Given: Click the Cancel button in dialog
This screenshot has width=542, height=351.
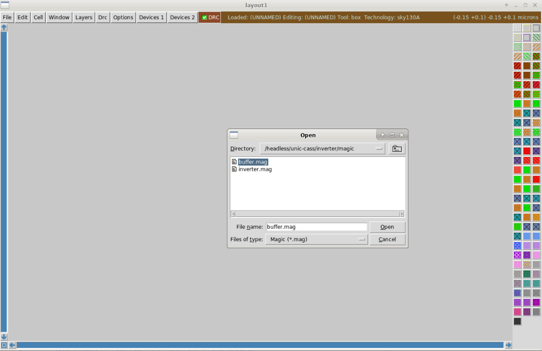Looking at the screenshot, I should click(x=387, y=240).
